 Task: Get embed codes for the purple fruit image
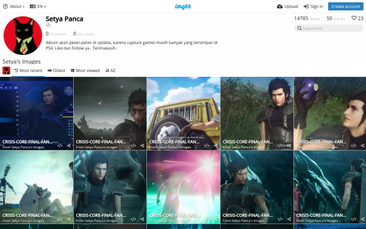coord(354,145)
